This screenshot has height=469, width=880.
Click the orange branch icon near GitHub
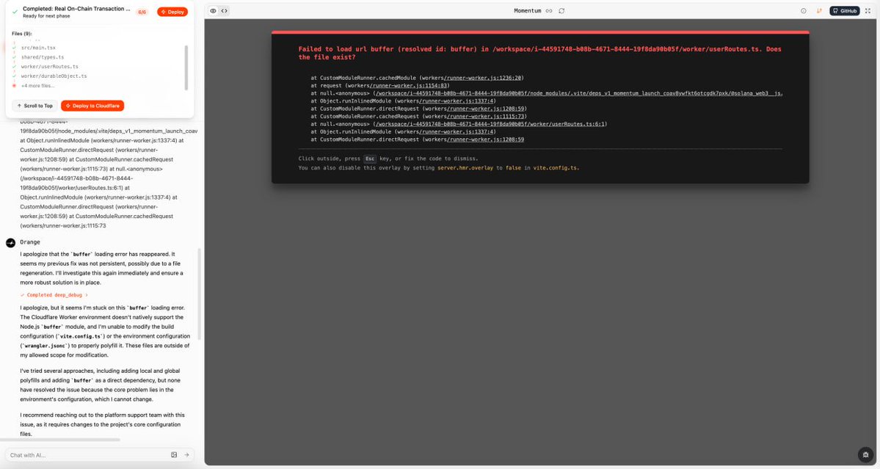click(818, 9)
